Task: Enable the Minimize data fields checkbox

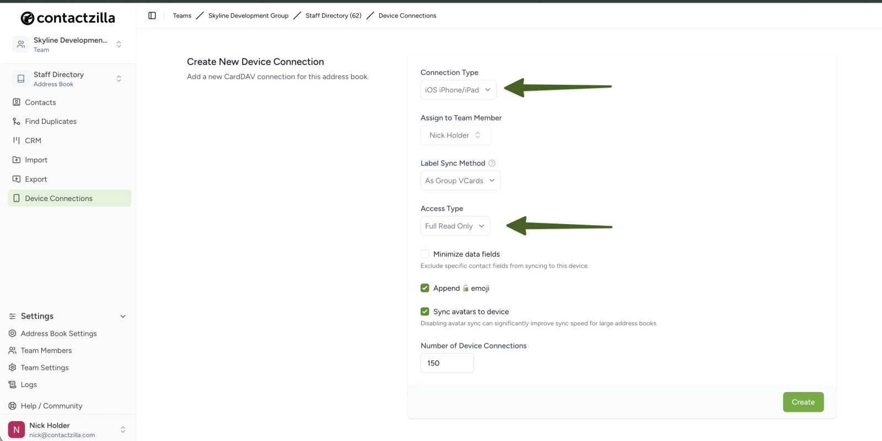Action: [x=425, y=254]
